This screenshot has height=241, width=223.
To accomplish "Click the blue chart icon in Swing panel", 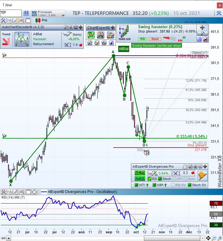I will 200,40.
